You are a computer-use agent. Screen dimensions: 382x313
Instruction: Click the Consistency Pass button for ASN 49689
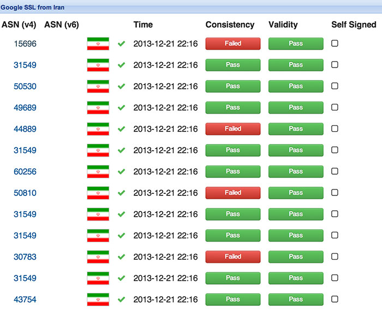(x=233, y=108)
